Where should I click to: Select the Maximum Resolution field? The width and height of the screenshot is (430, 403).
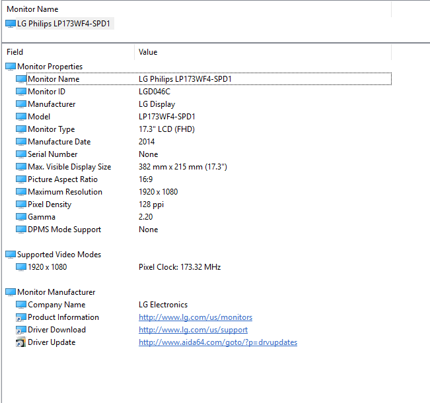tap(65, 192)
